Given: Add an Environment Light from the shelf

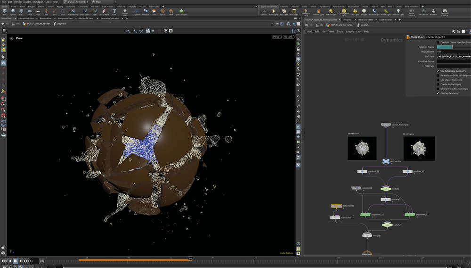Looking at the screenshot, I should 344,11.
